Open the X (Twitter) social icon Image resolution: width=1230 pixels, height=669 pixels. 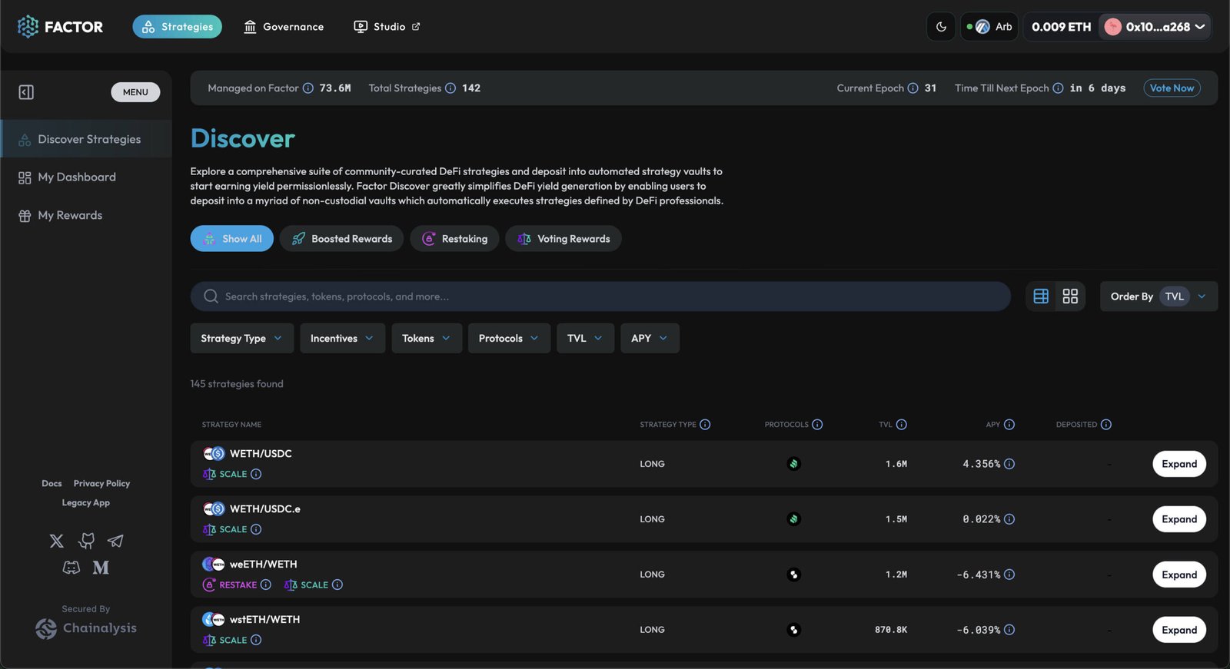point(57,541)
